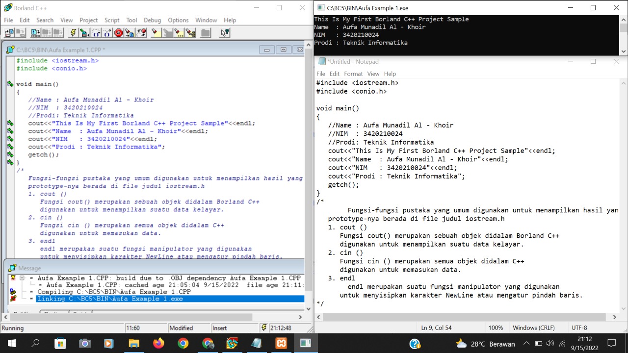Viewport: 628px width, 353px height.
Task: Open the Debug menu in Borland C++
Action: [x=152, y=20]
